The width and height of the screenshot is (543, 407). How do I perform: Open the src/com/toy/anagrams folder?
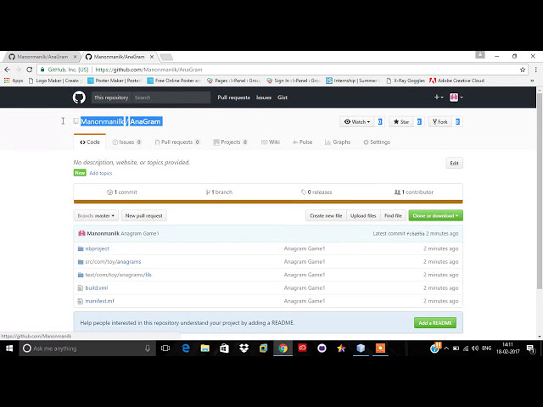coord(113,262)
